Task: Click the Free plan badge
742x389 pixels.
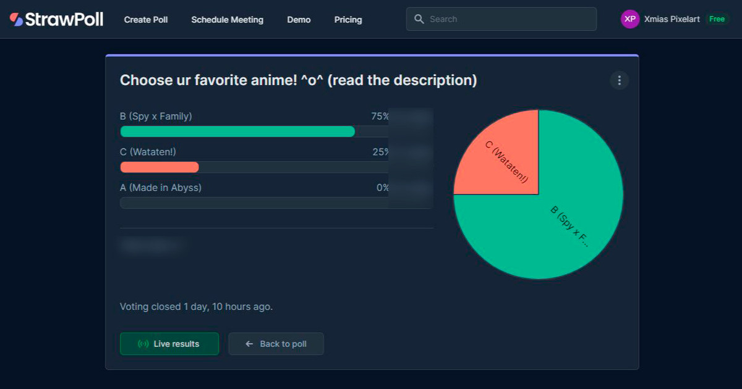Action: click(717, 19)
